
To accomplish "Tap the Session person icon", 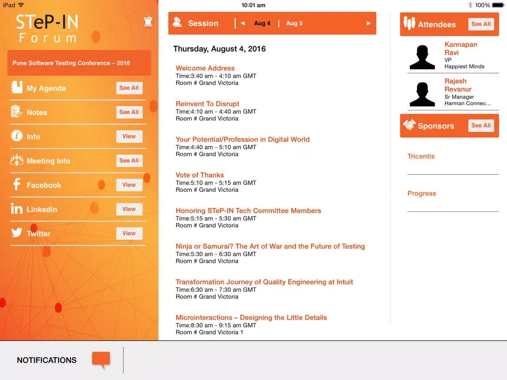I will 177,22.
